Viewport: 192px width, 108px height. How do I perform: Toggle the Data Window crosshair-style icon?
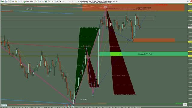tap(13, 1)
